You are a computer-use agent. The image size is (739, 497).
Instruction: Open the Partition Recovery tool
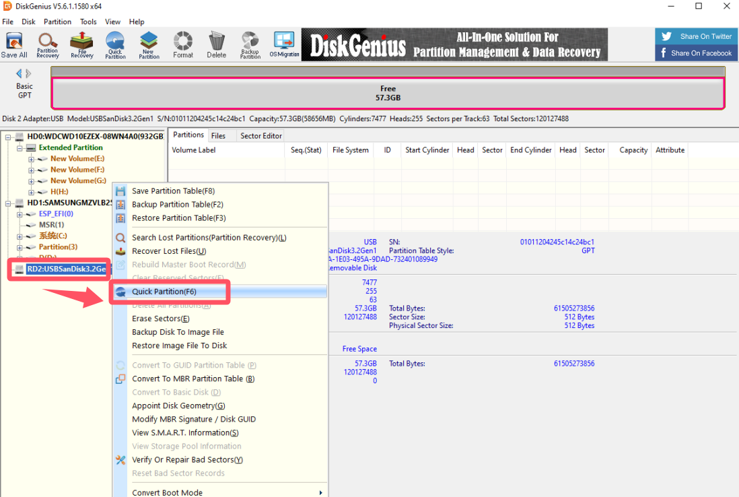click(x=48, y=45)
